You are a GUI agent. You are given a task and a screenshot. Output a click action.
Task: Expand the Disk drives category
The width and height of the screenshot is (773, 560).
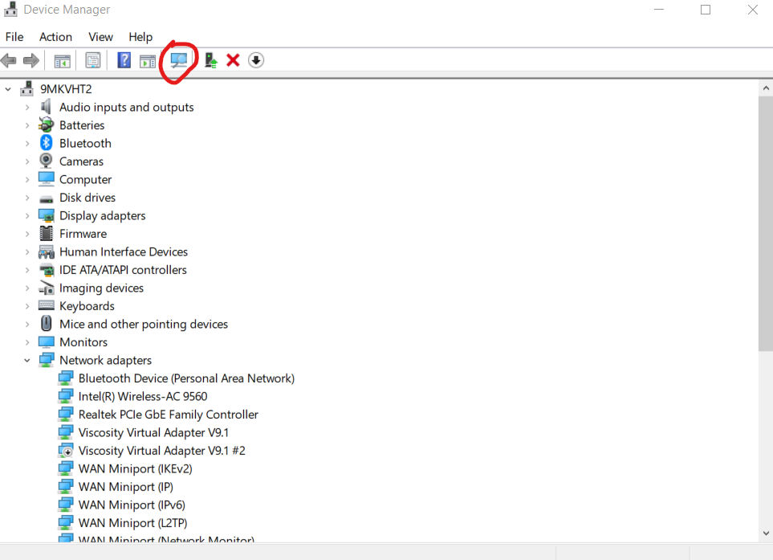[27, 198]
